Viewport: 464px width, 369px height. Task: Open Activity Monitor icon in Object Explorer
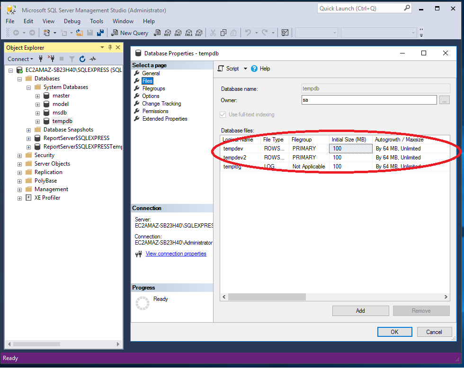93,59
